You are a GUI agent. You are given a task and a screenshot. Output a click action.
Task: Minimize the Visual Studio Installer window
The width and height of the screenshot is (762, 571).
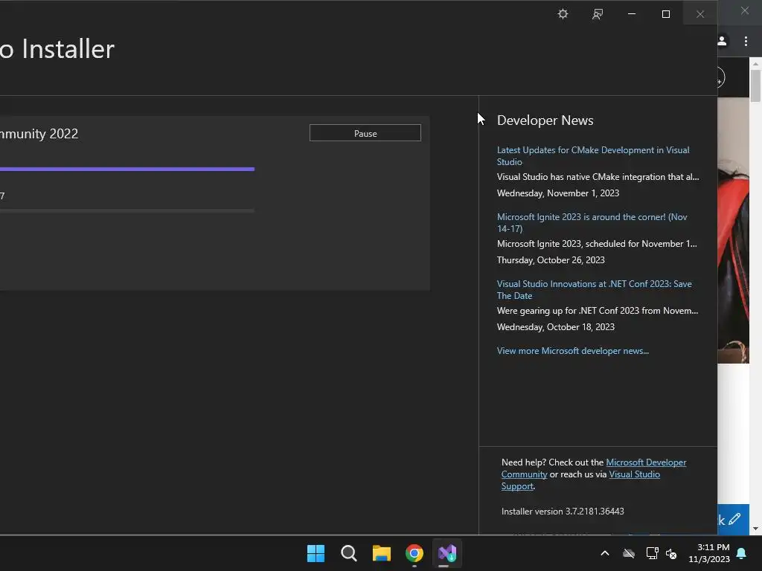pyautogui.click(x=632, y=14)
